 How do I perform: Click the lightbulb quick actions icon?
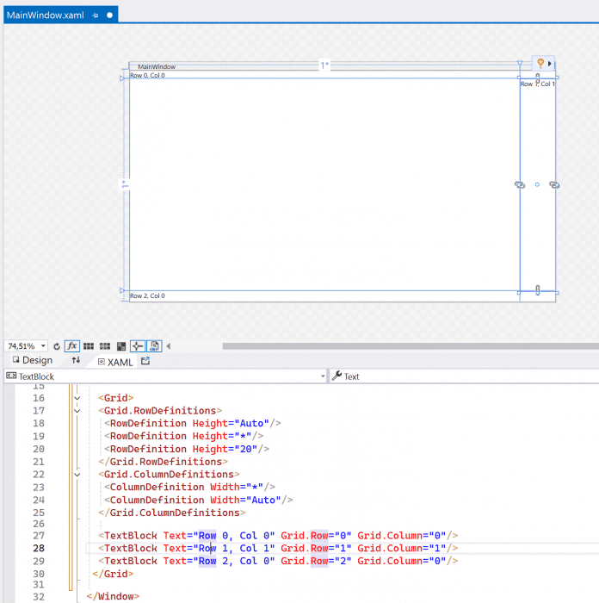(540, 63)
